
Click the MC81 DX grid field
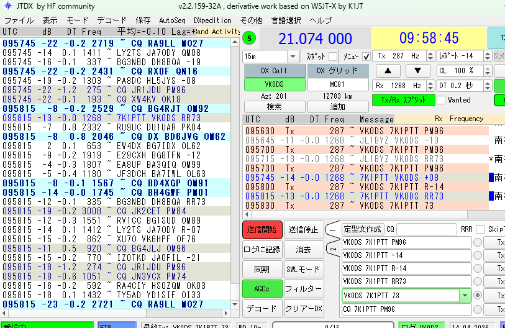click(x=337, y=84)
